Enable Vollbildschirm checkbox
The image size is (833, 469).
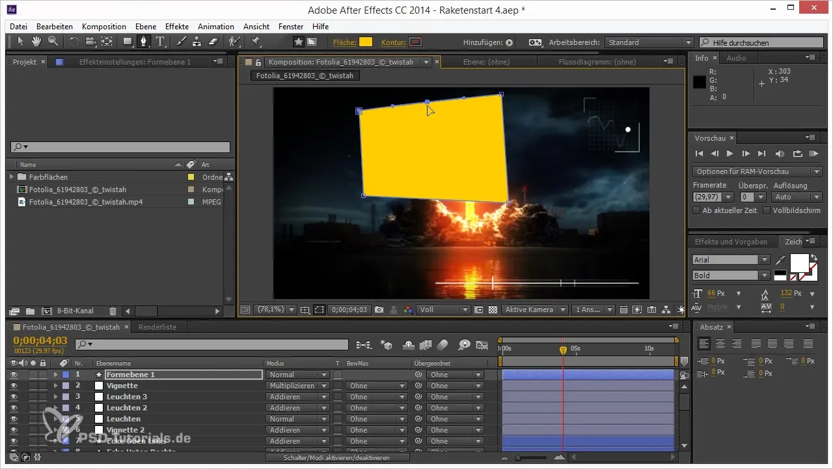click(767, 210)
